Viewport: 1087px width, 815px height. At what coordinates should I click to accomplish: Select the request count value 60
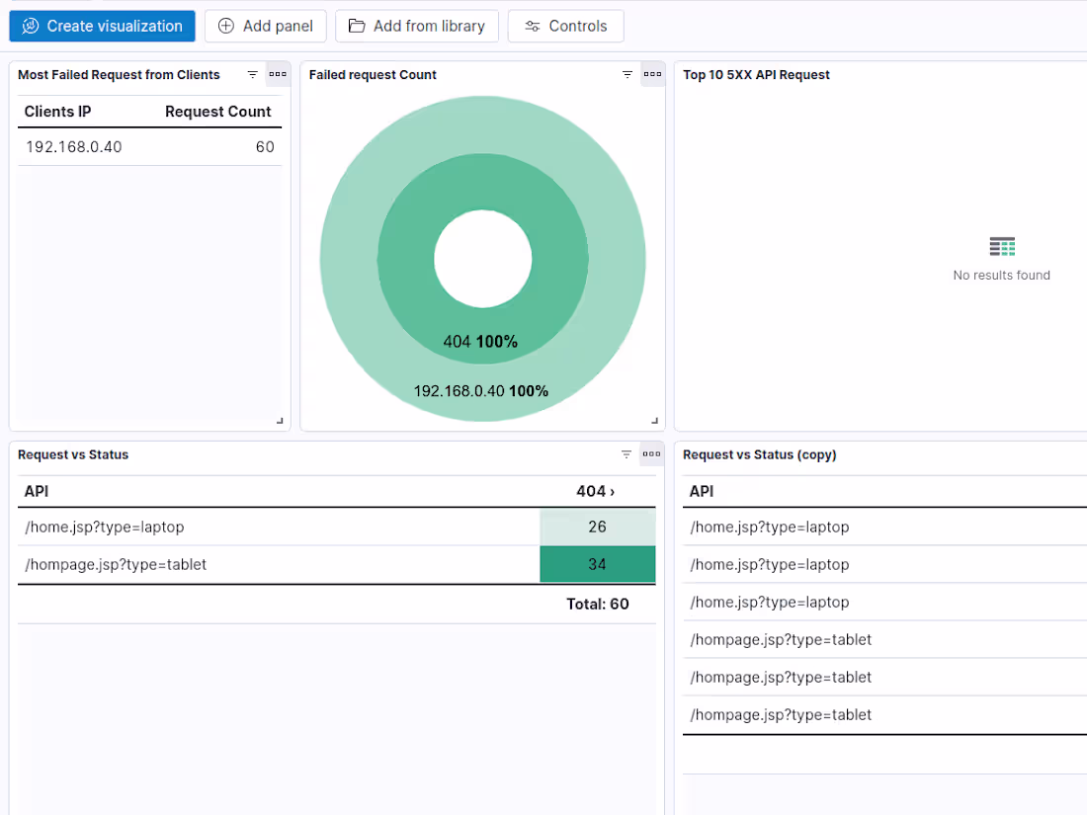click(x=265, y=147)
